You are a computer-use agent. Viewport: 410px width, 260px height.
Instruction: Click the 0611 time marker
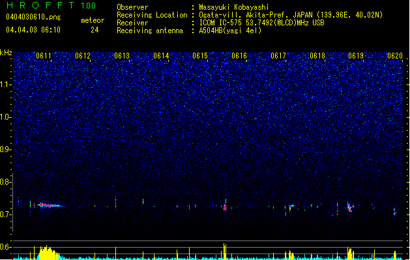(x=44, y=56)
